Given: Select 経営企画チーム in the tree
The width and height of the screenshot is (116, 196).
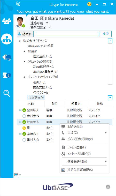Looking at the screenshot, I should click(x=42, y=56).
